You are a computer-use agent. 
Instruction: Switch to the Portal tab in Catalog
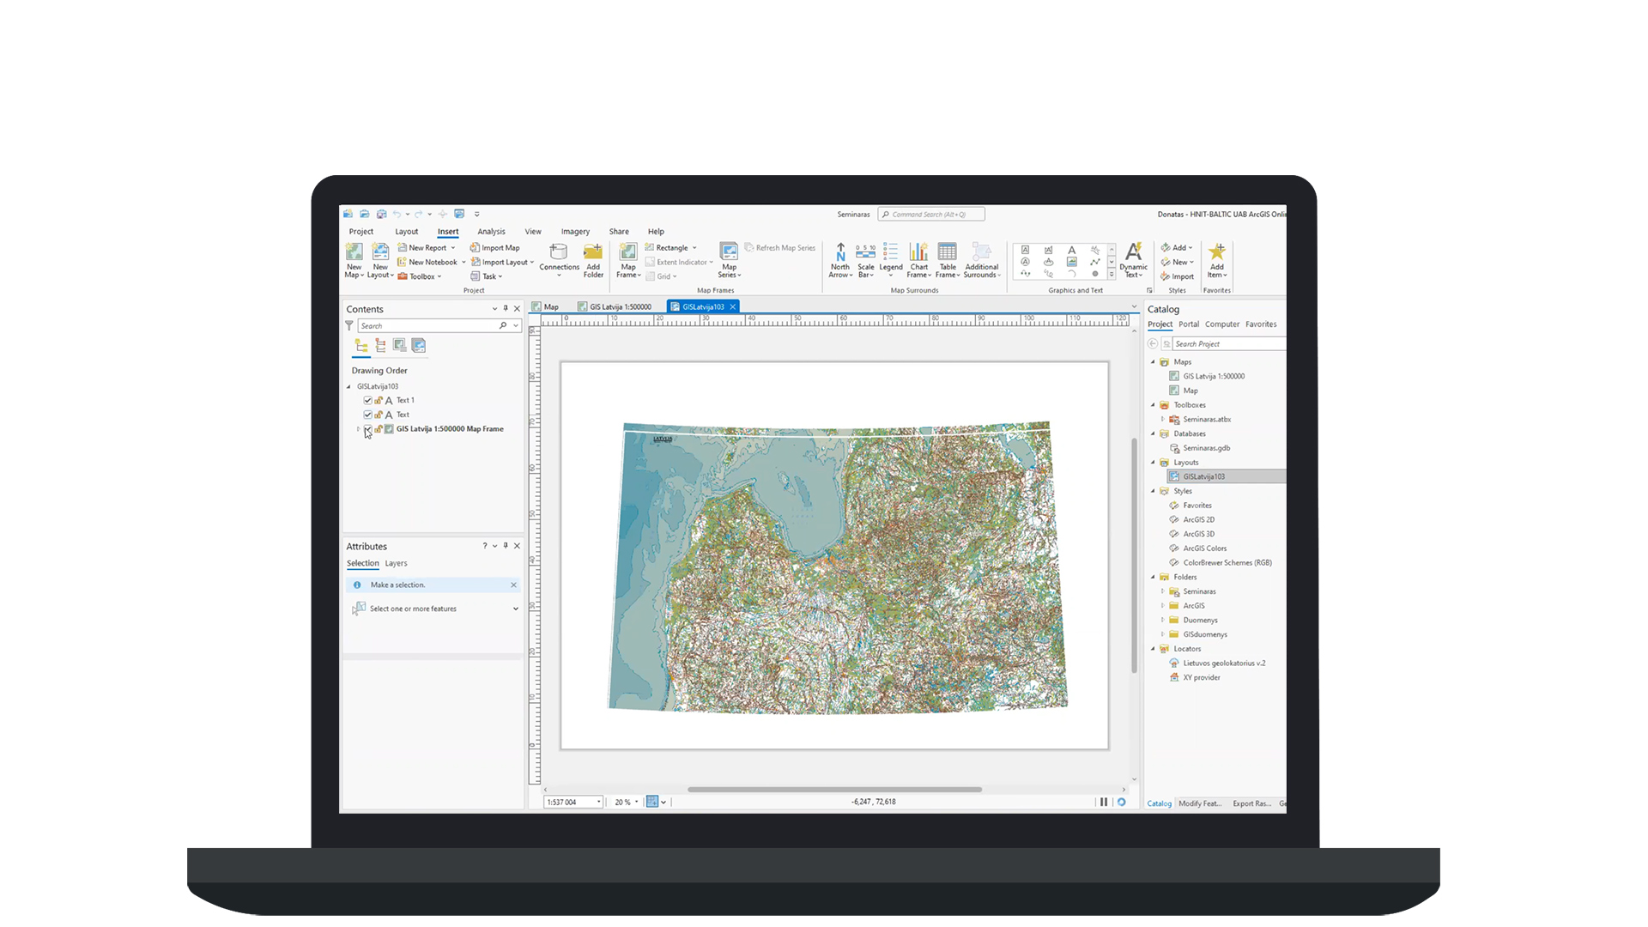1188,324
